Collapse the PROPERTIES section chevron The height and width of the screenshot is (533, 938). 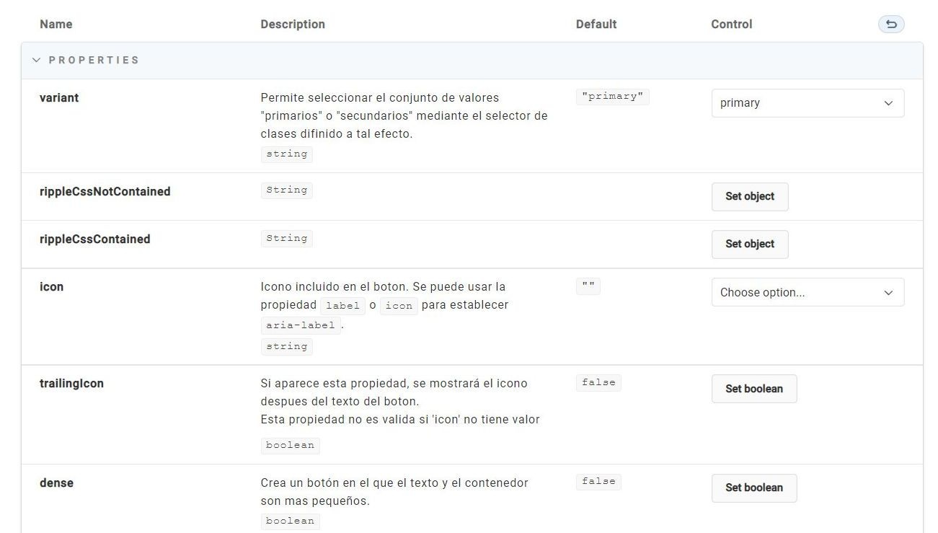click(x=36, y=61)
